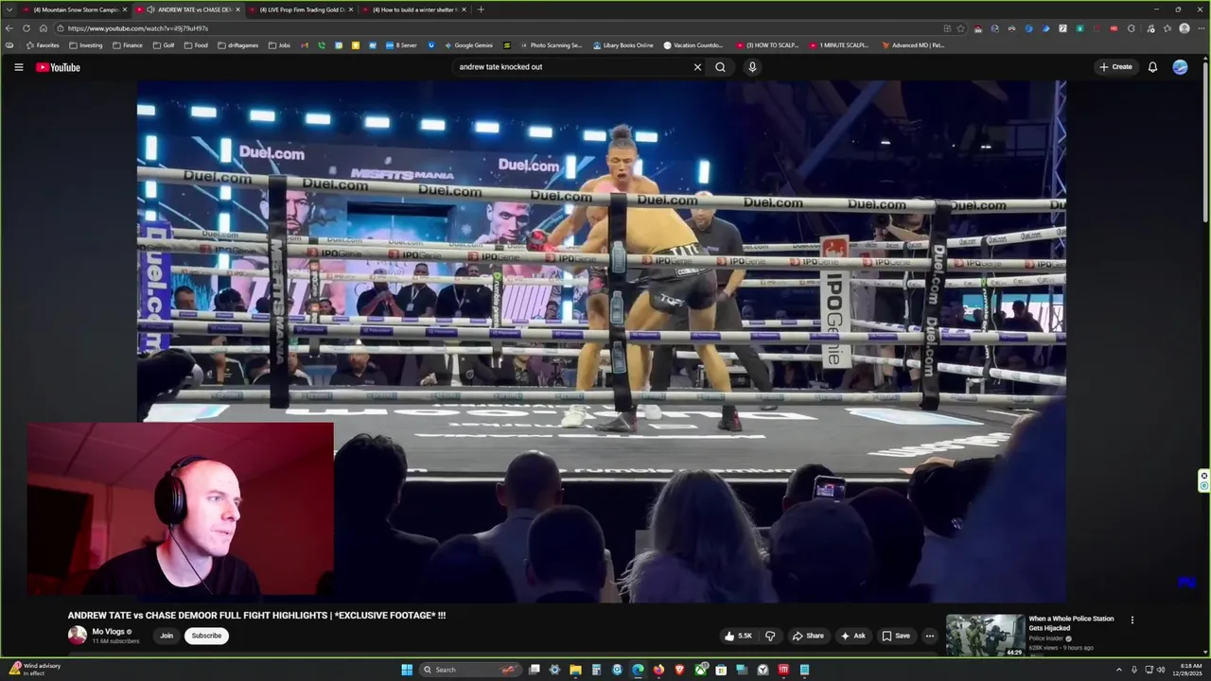This screenshot has height=681, width=1211.
Task: Open the YouTube hamburger guide menu
Action: click(18, 67)
